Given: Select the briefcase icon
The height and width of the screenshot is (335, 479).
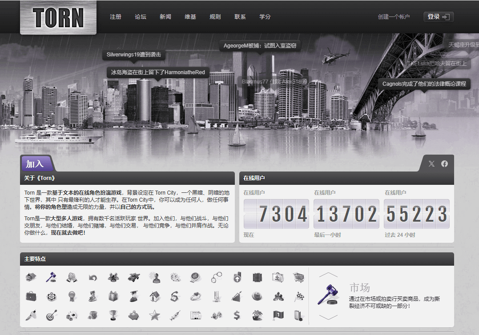Looking at the screenshot, I should [31, 296].
